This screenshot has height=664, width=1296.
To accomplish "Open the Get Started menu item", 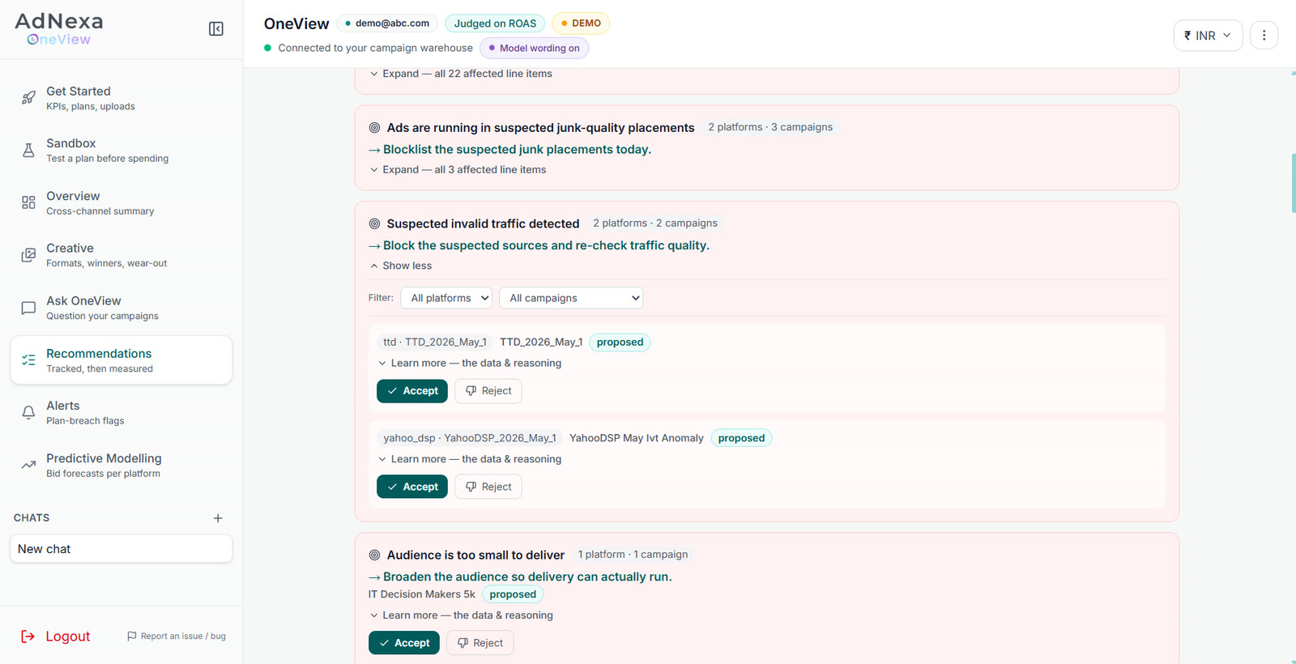I will click(122, 98).
